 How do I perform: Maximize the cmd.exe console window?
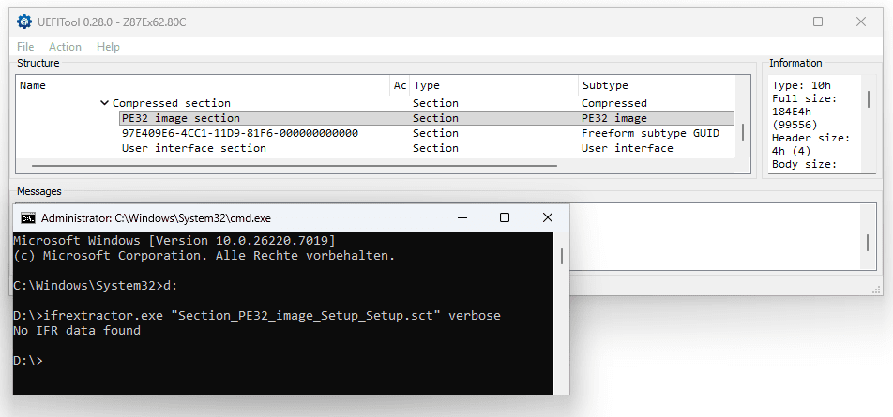[x=505, y=217]
